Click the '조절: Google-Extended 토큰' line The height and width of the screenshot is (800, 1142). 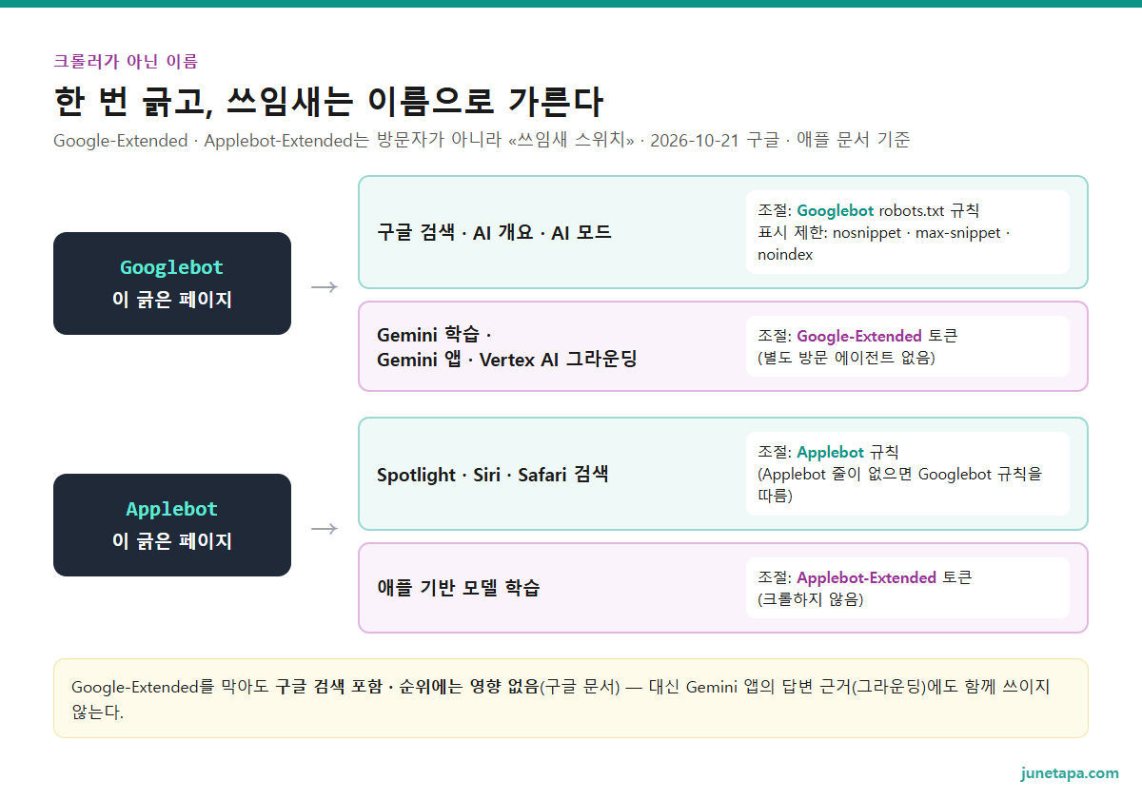[857, 336]
